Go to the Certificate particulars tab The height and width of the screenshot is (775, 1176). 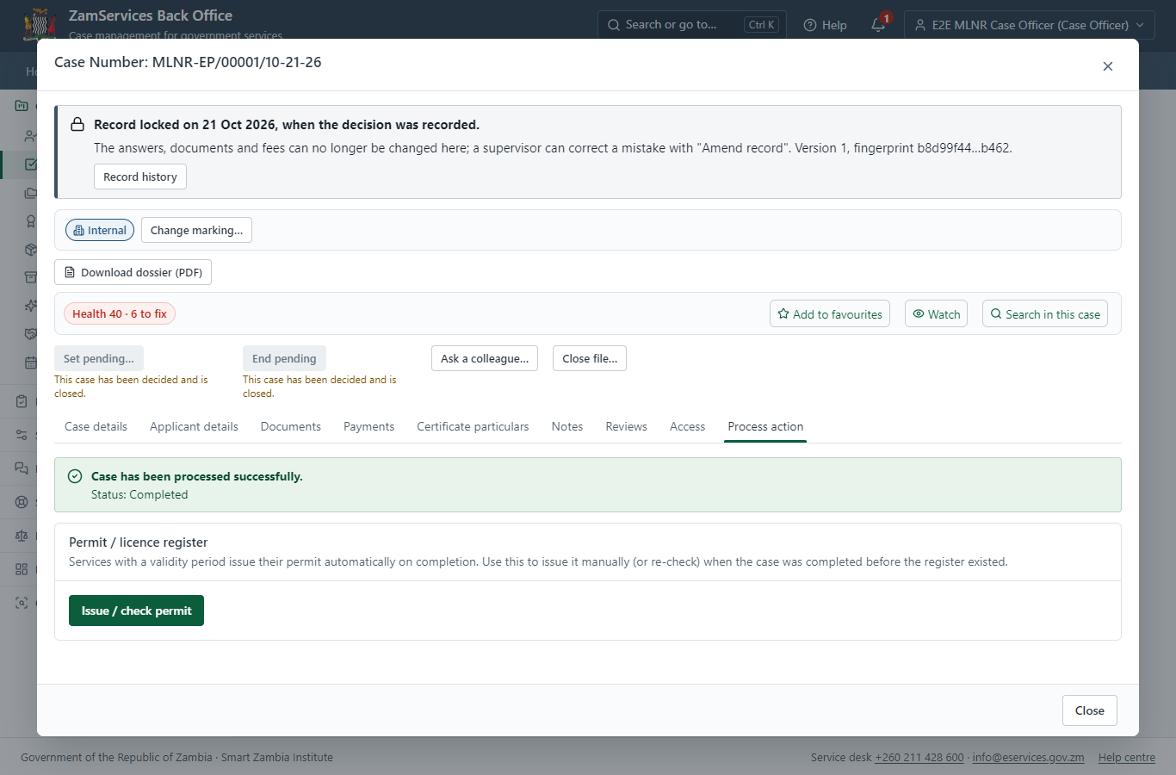click(x=473, y=426)
